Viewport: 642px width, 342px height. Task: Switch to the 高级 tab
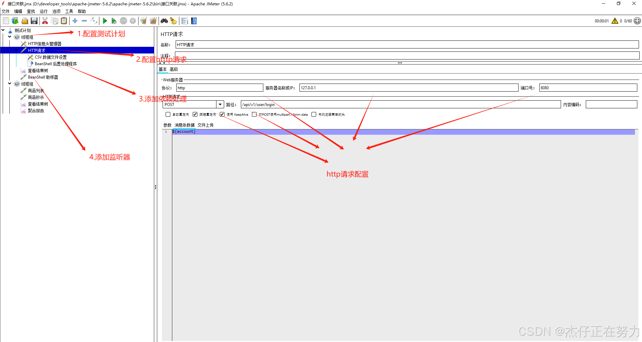coord(174,70)
